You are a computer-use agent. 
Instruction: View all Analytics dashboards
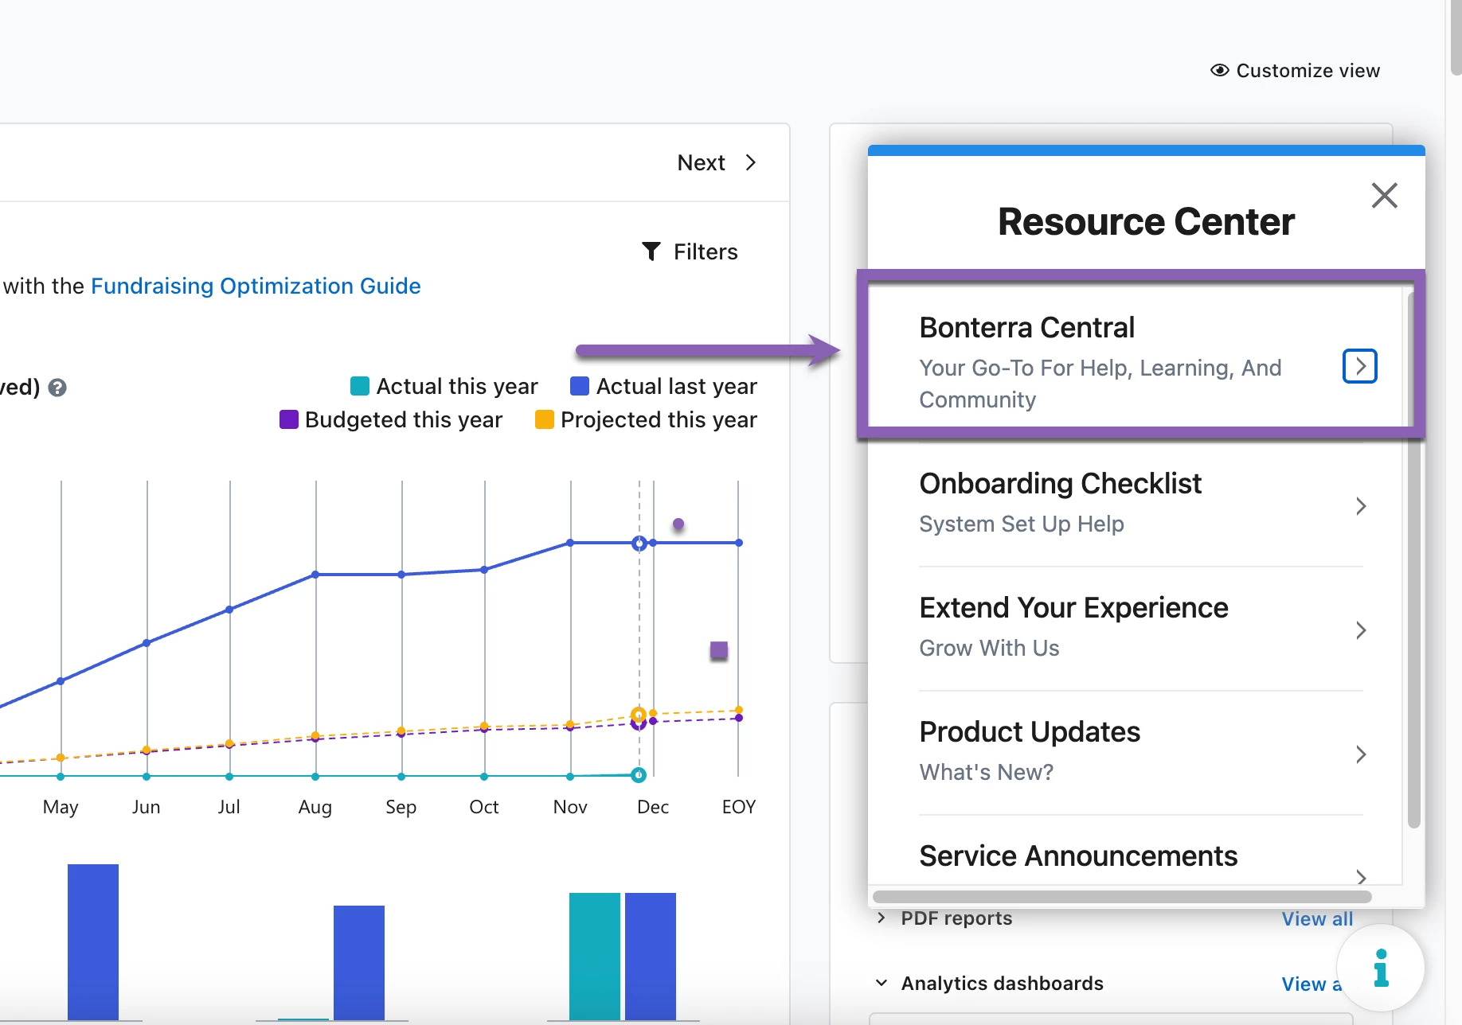coord(1311,984)
